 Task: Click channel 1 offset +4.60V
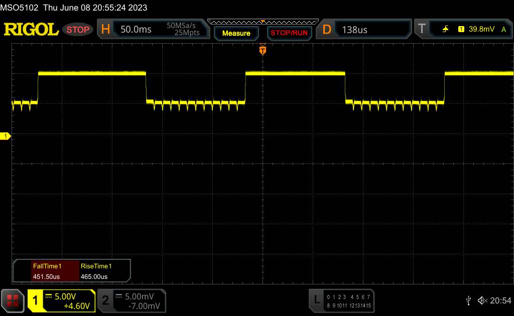77,306
